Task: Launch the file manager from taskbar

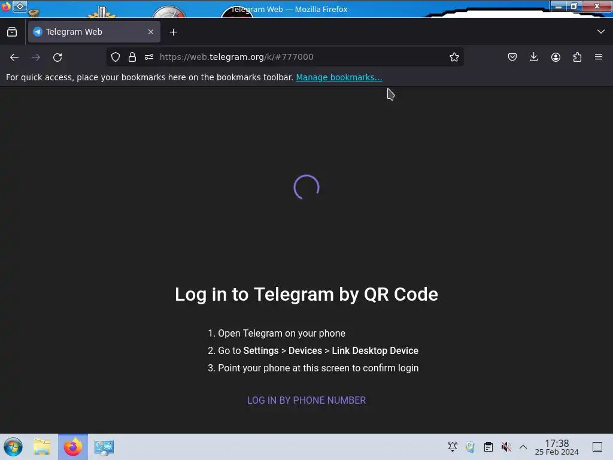Action: point(42,447)
